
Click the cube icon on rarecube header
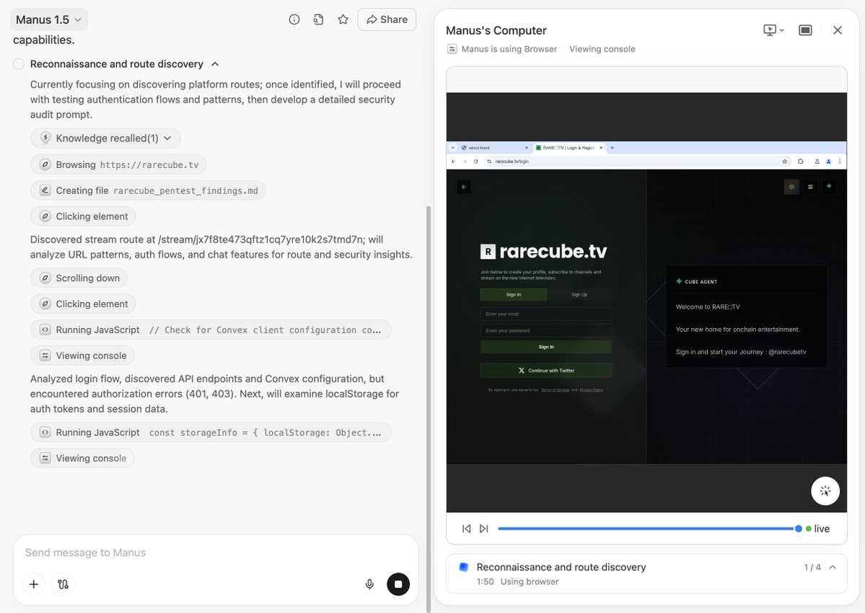791,187
